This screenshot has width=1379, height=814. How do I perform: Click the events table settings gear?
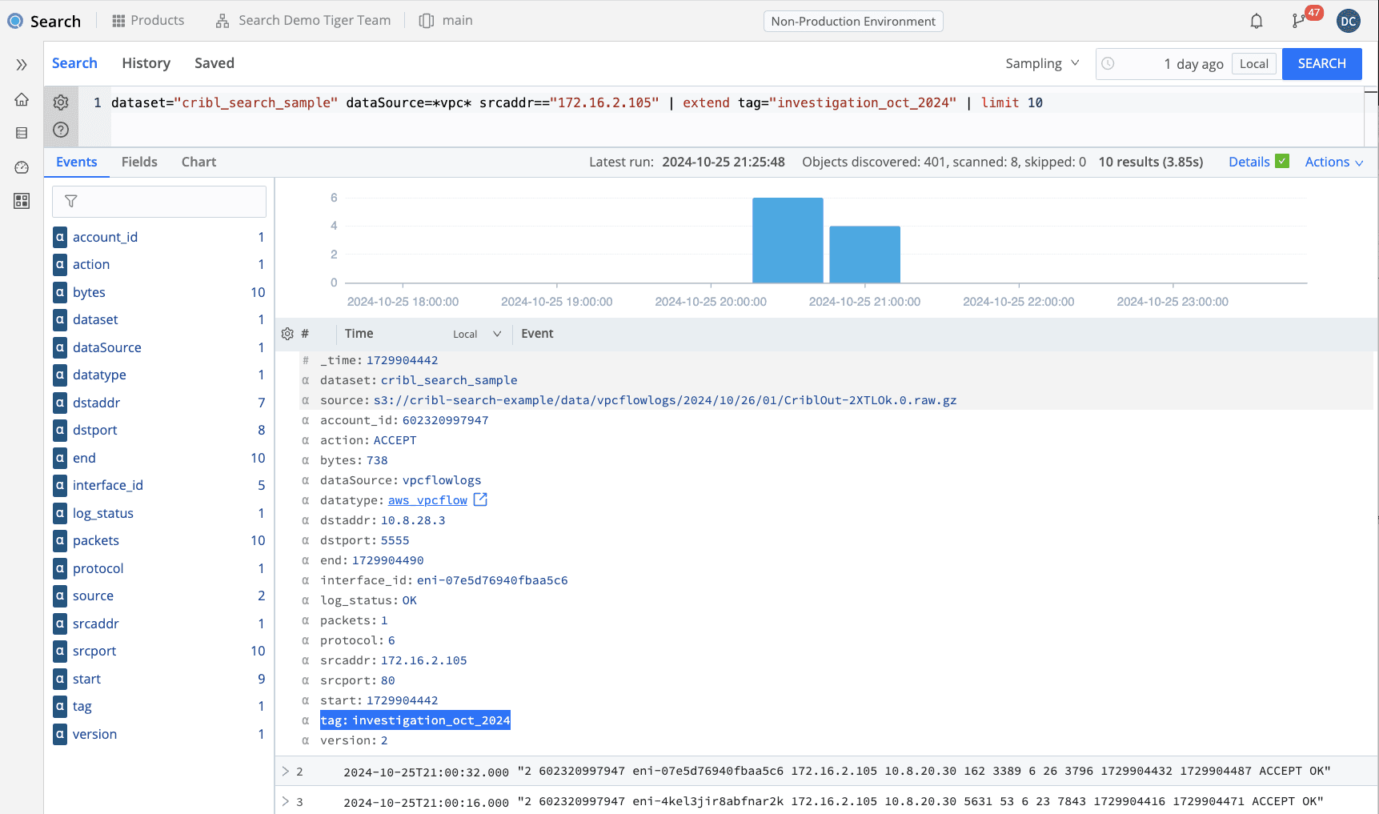tap(287, 334)
